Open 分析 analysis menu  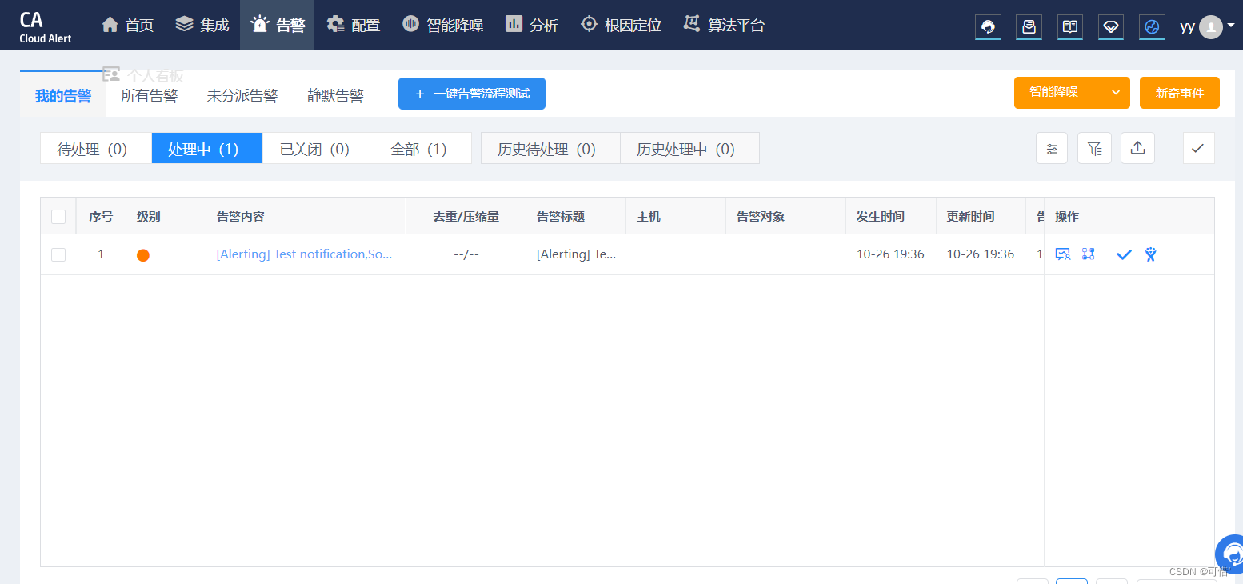pyautogui.click(x=532, y=26)
